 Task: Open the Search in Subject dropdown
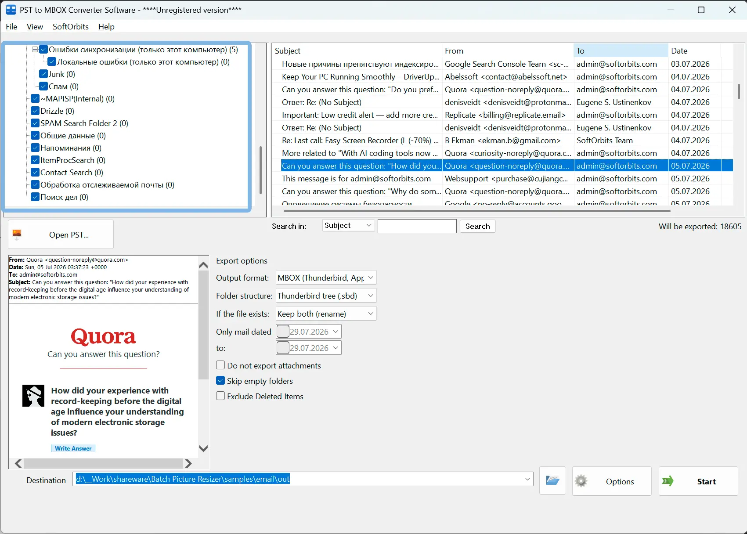tap(348, 226)
